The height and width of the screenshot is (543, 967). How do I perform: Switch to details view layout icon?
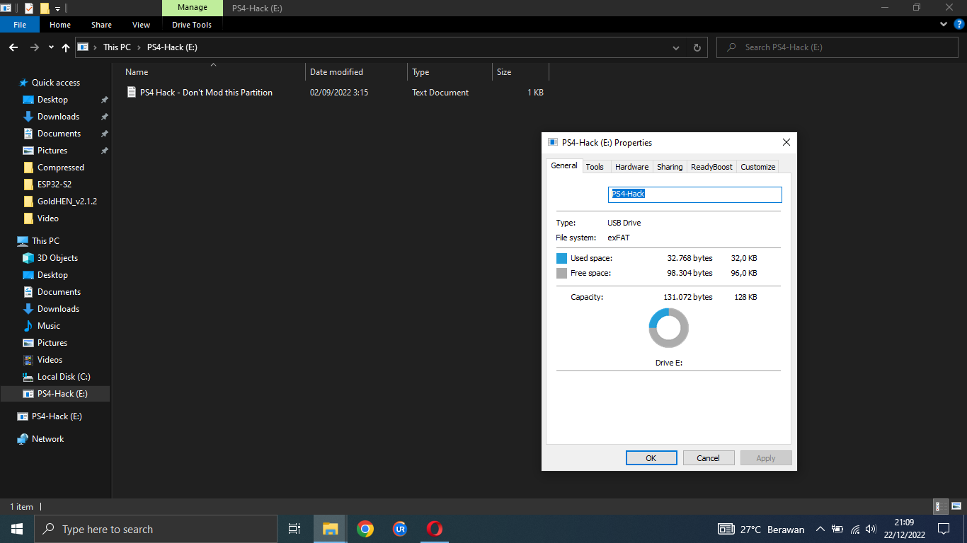[941, 506]
